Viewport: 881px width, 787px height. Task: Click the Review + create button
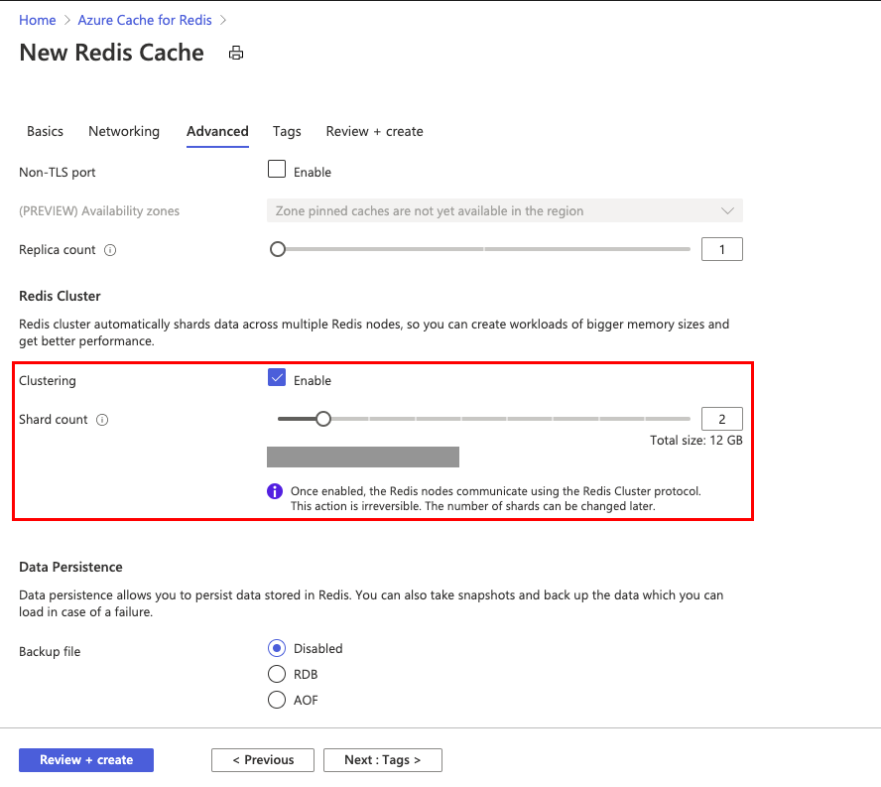tap(85, 759)
